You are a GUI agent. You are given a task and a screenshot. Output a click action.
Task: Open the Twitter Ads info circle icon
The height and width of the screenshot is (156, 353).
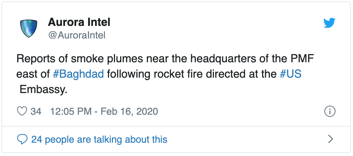330,111
